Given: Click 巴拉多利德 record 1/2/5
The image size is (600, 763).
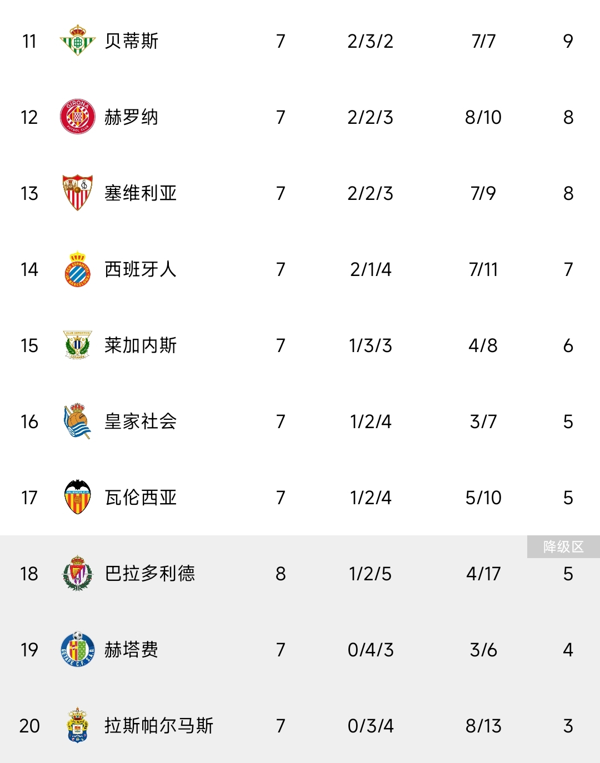Looking at the screenshot, I should coord(371,574).
